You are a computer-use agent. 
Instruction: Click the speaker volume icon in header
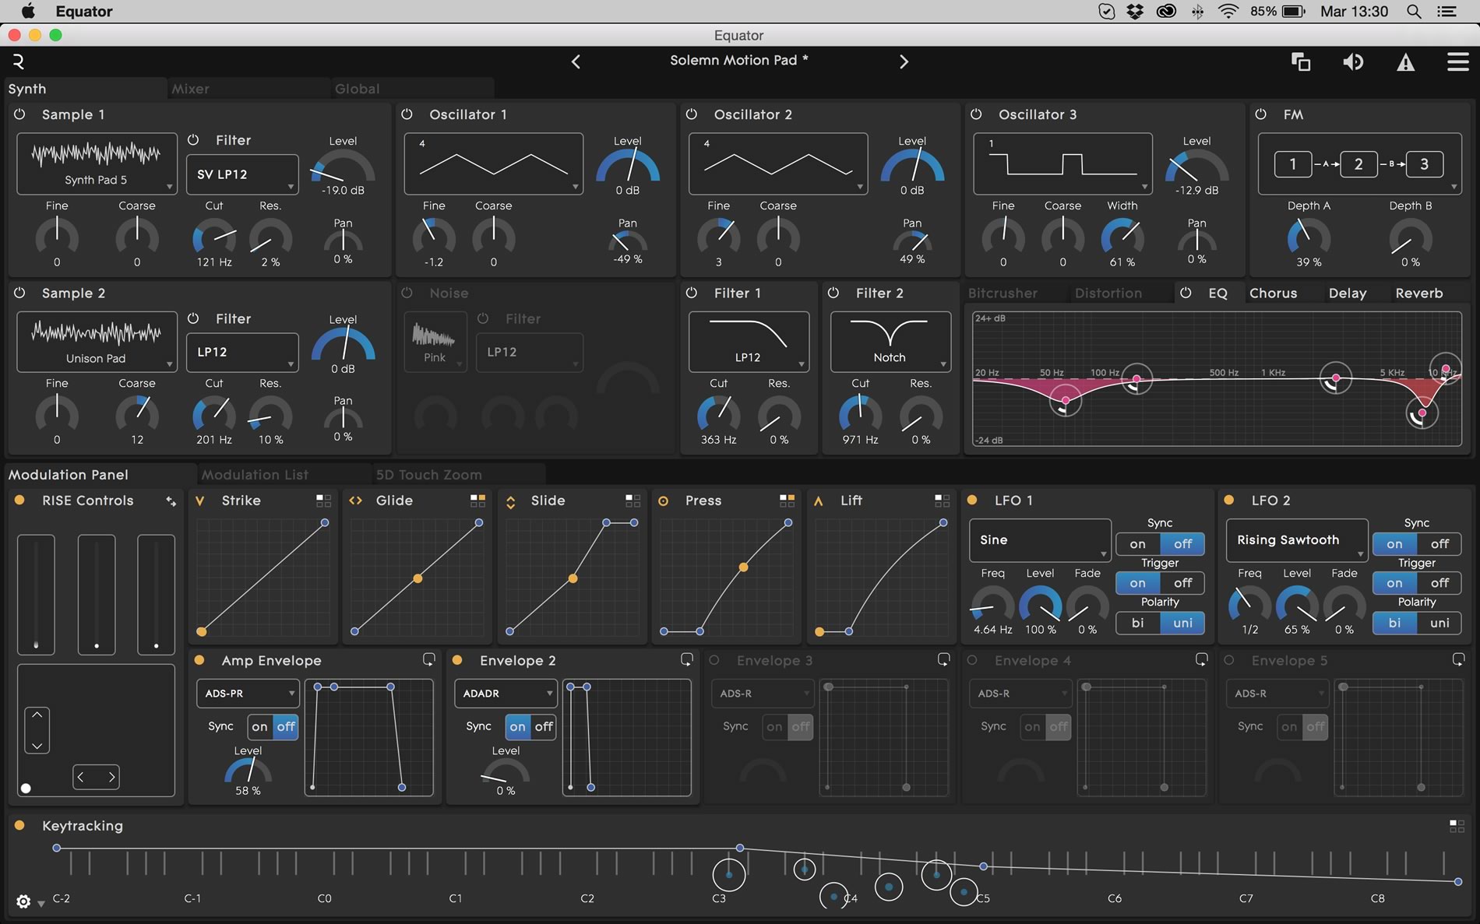pyautogui.click(x=1353, y=61)
